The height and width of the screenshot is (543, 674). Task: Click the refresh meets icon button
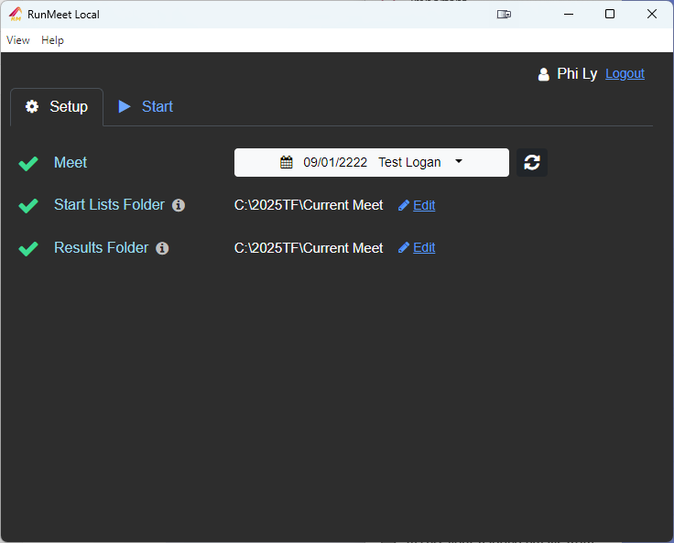(x=532, y=162)
